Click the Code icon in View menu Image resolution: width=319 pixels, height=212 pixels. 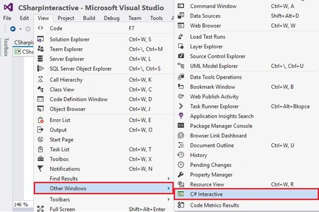click(x=40, y=28)
